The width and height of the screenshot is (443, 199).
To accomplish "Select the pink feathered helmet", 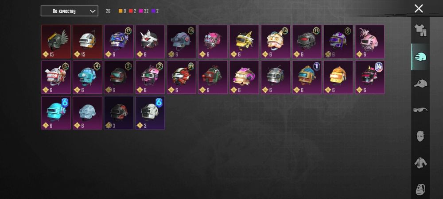I will pos(369,42).
